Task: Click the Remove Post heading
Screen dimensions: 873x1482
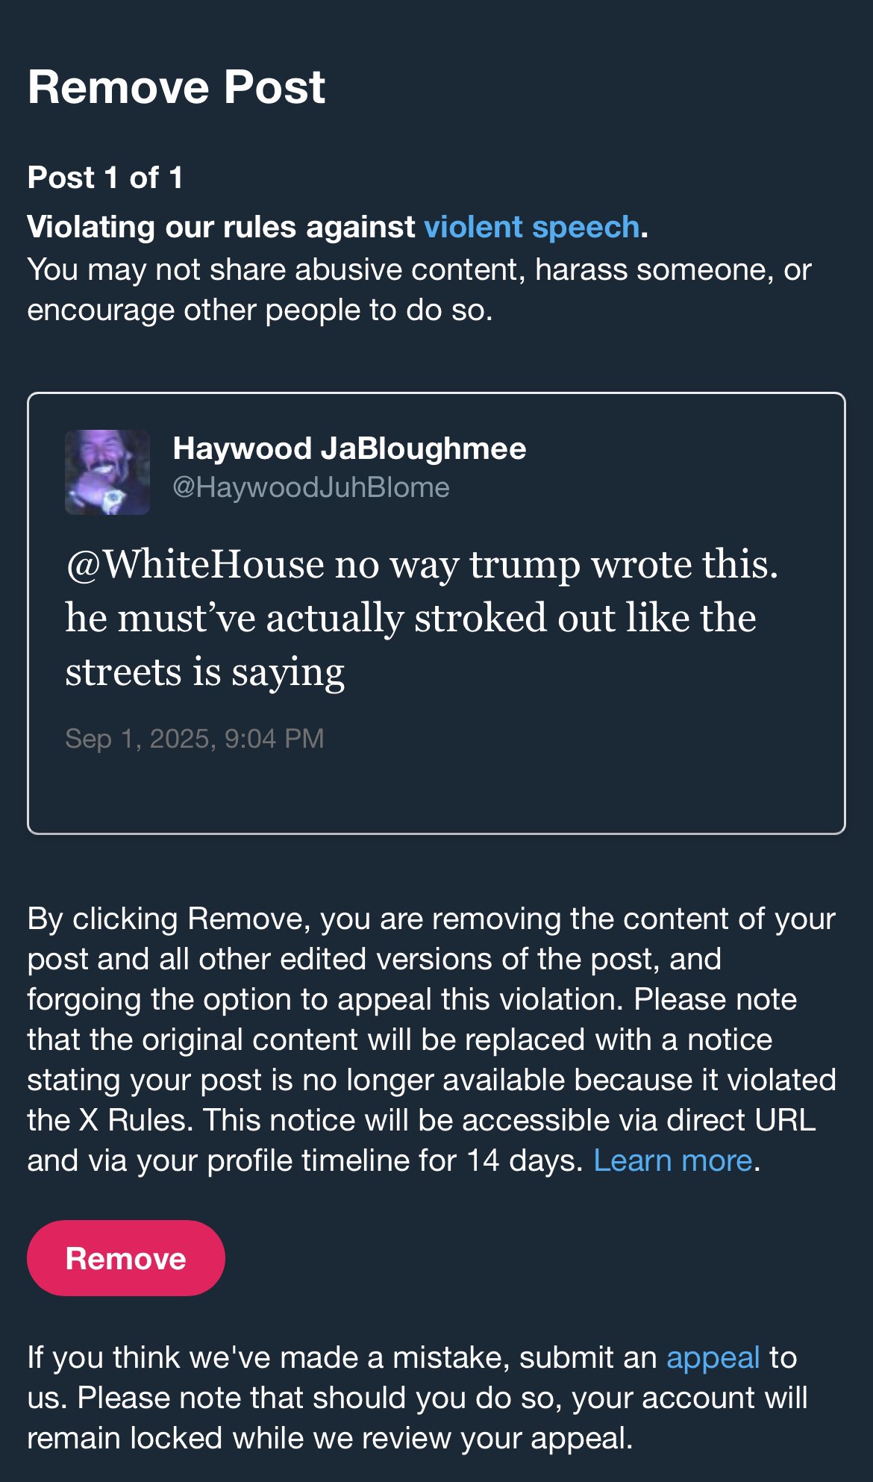Action: [x=176, y=87]
